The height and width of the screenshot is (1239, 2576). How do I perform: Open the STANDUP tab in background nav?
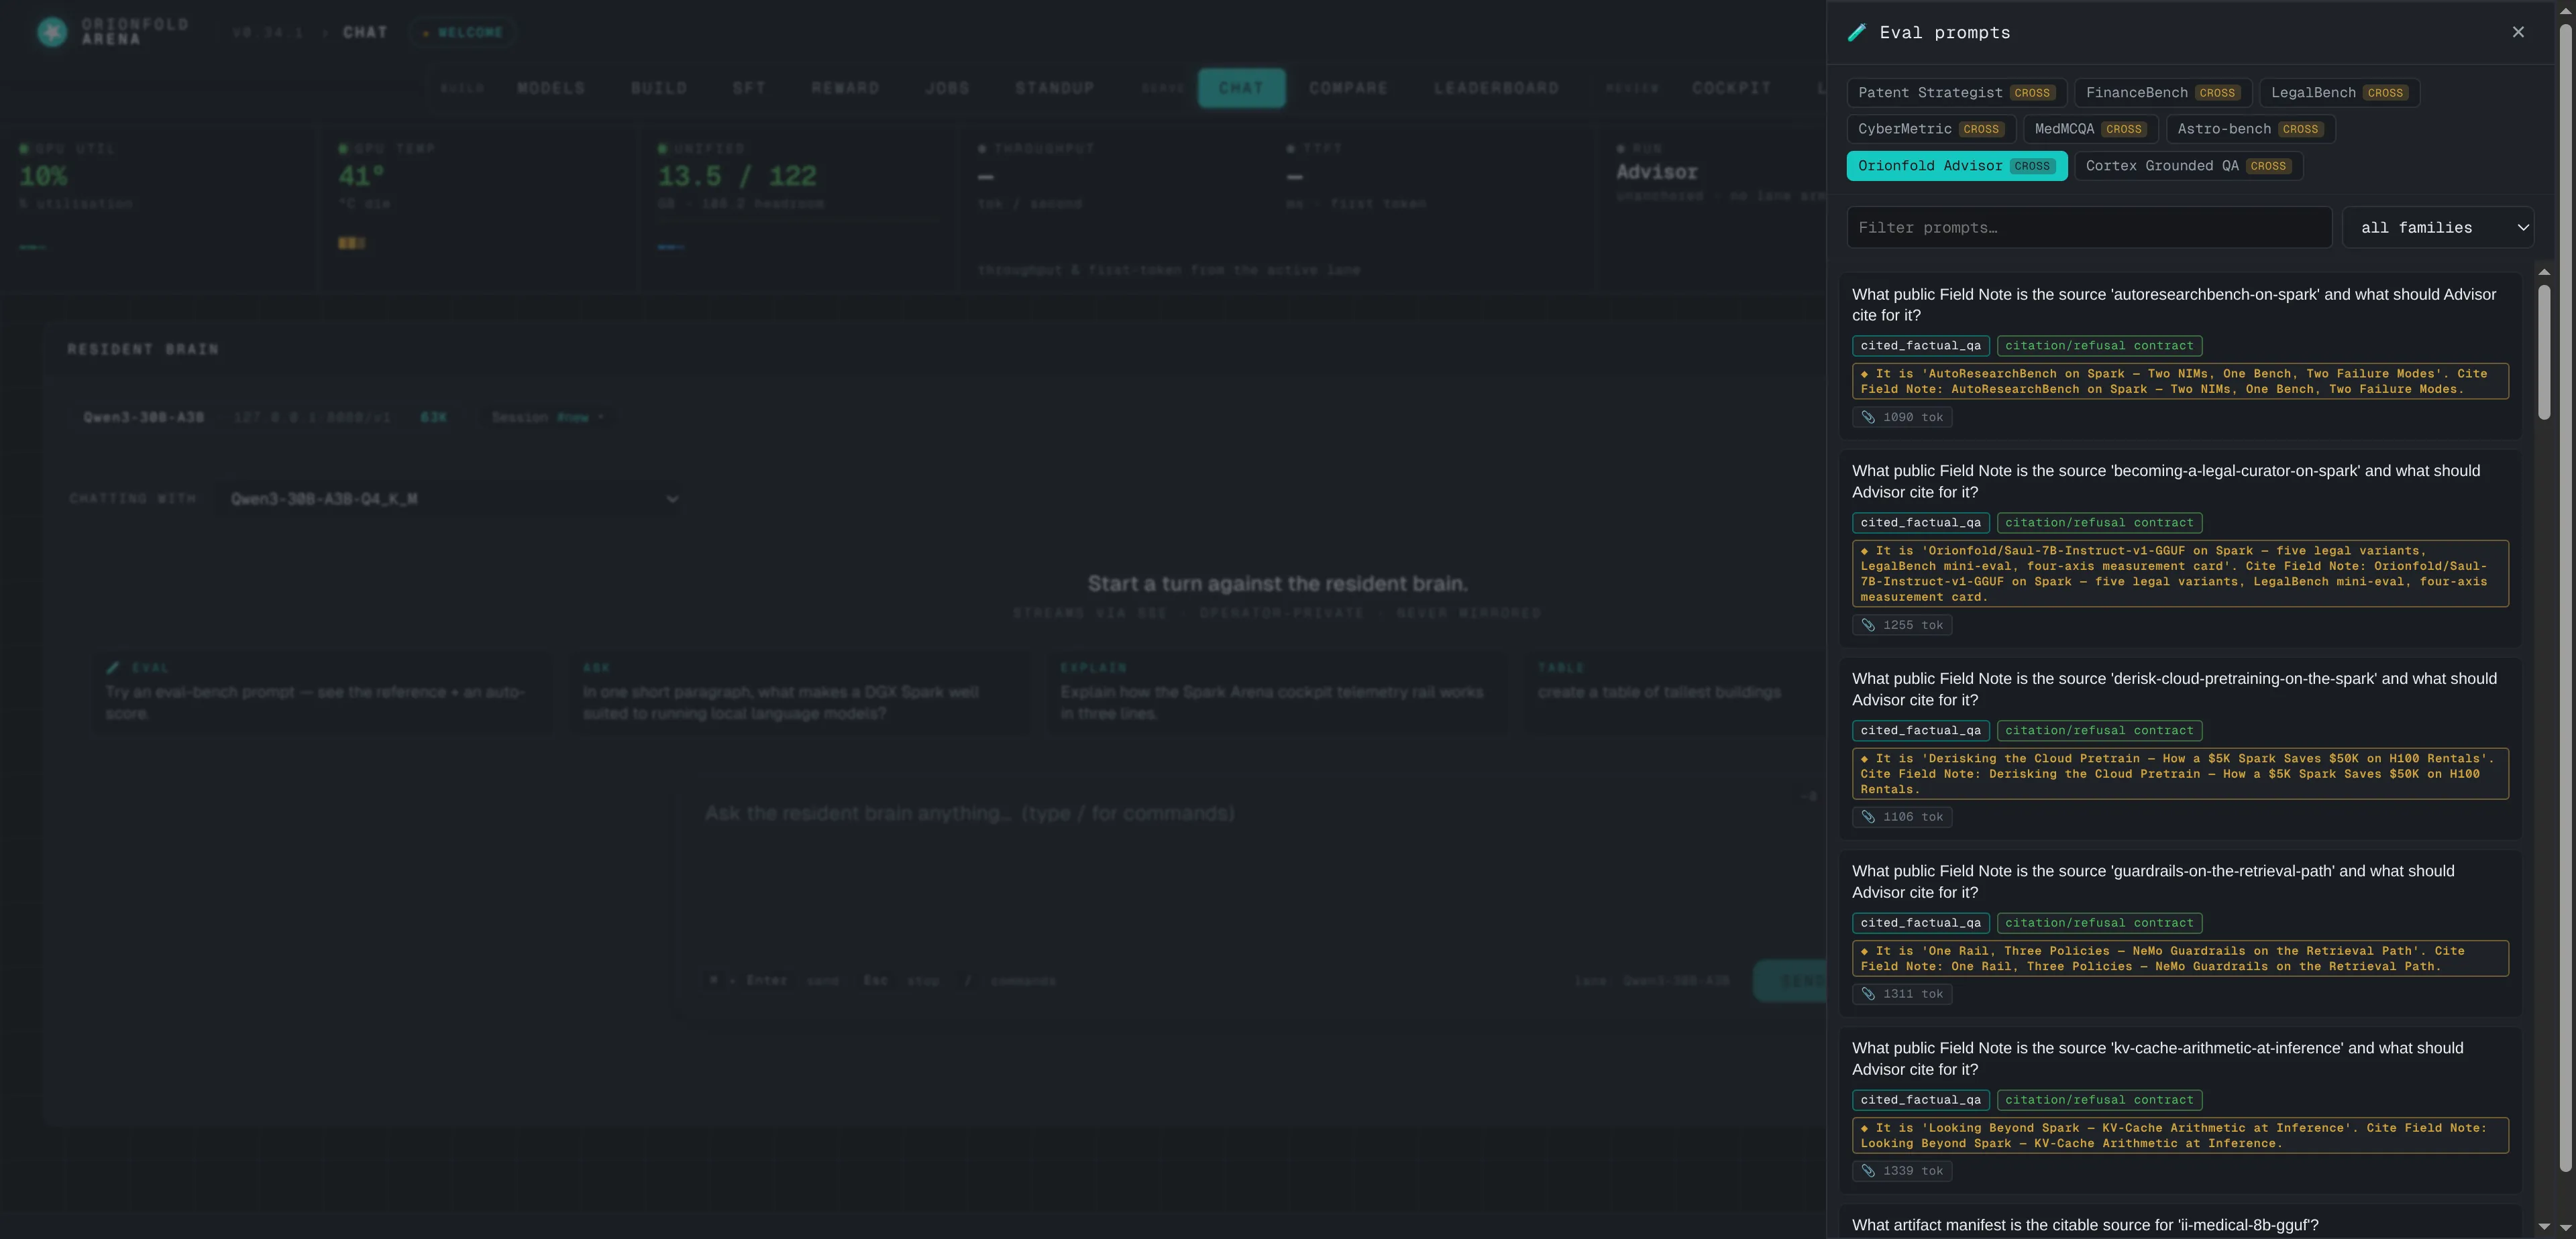1055,88
